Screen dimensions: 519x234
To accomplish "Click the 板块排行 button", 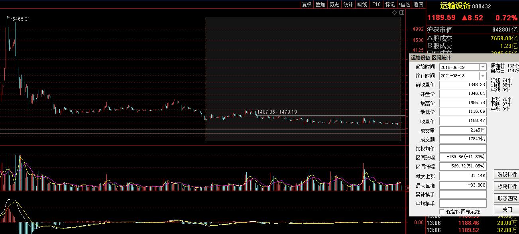I will click(x=507, y=186).
